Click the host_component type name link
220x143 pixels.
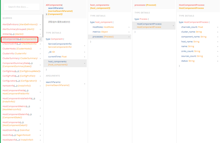coord(104,22)
